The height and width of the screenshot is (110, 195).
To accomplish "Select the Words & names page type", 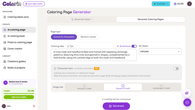I will [x=88, y=37].
